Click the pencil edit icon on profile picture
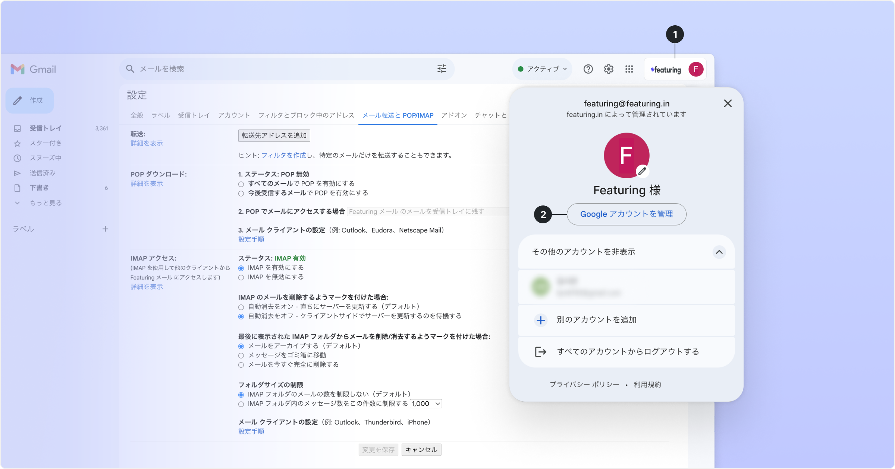Screen dimensions: 895x469 642,171
